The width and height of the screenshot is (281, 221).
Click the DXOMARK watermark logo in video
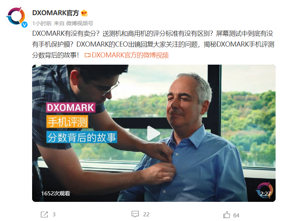click(265, 190)
